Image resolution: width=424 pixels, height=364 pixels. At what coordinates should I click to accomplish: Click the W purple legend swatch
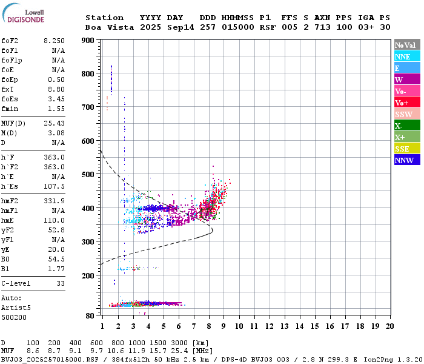coord(407,79)
